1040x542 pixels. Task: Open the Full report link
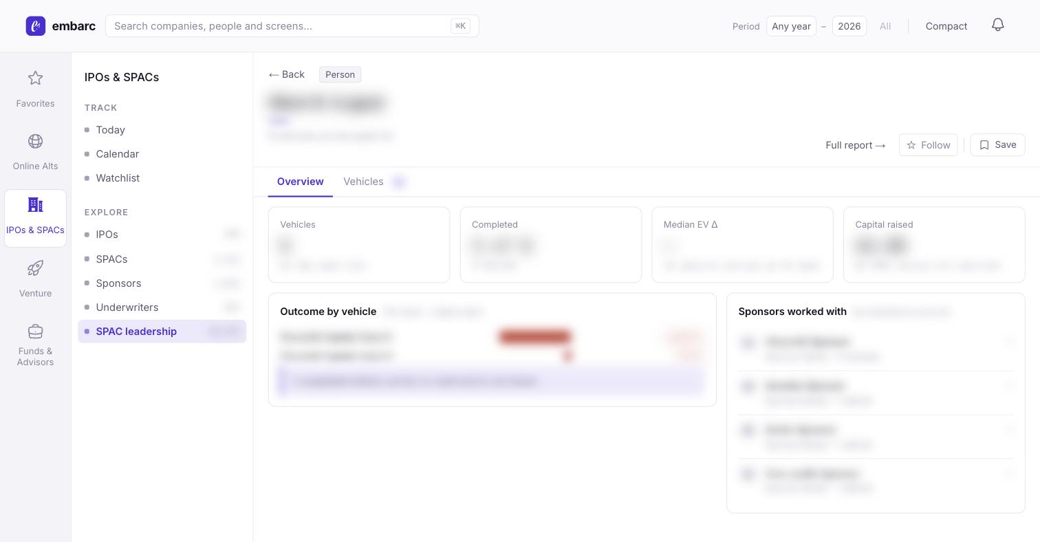tap(855, 145)
